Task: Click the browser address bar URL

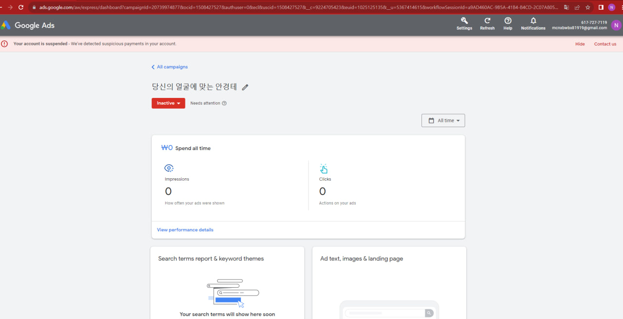Action: coord(292,7)
